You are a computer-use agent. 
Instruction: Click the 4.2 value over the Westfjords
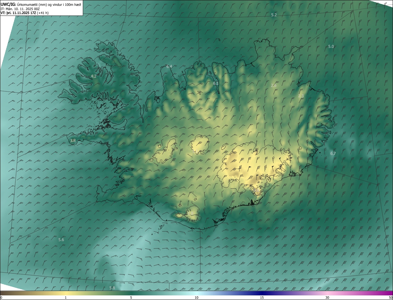(x=93, y=76)
